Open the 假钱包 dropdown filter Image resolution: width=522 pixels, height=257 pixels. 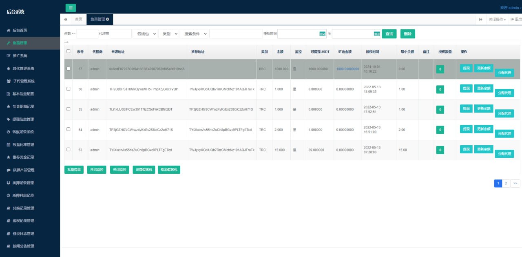pos(145,34)
